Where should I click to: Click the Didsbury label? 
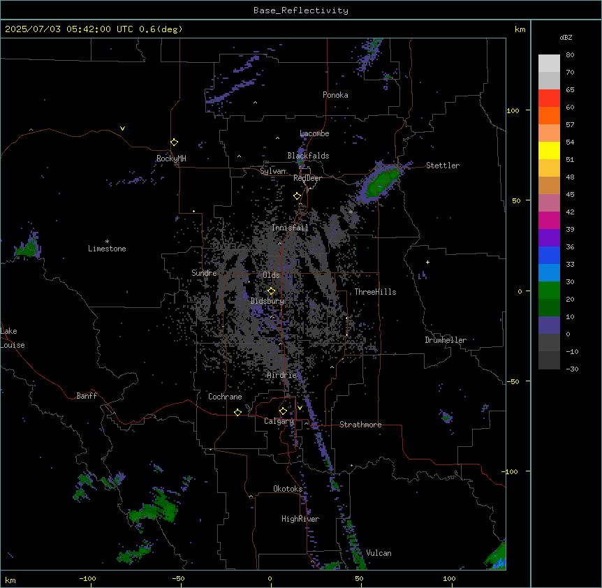pyautogui.click(x=267, y=301)
